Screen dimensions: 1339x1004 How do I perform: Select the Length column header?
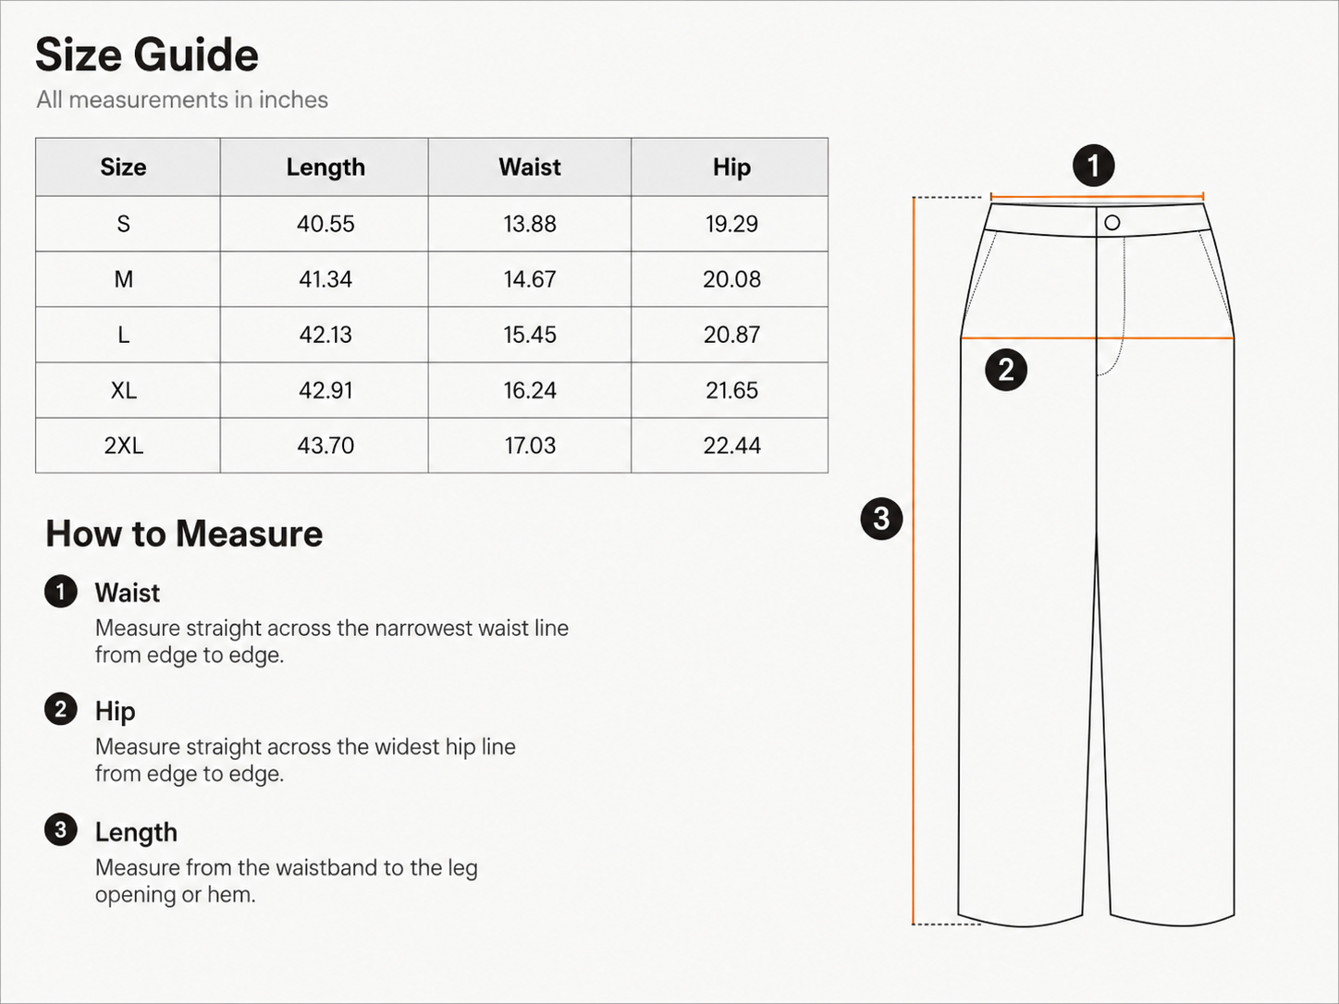[x=325, y=167]
